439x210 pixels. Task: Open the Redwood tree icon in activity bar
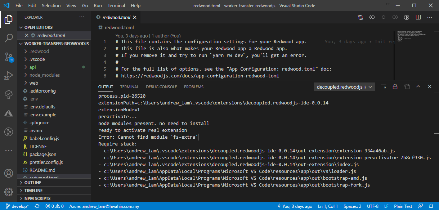9,94
